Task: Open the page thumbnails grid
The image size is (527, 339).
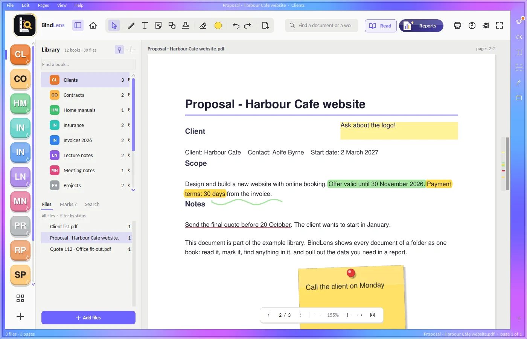Action: (372, 315)
